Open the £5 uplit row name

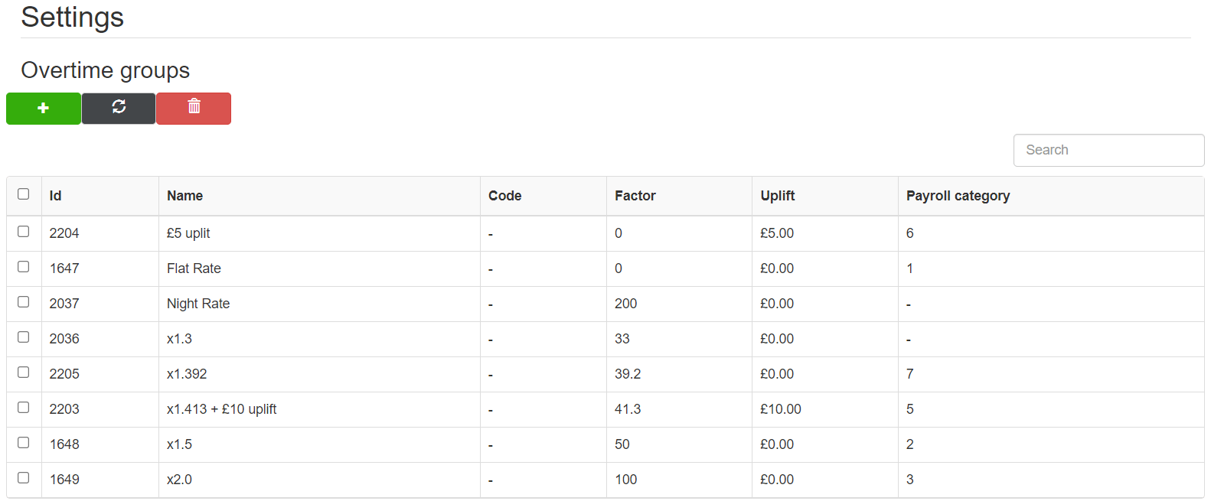point(188,233)
